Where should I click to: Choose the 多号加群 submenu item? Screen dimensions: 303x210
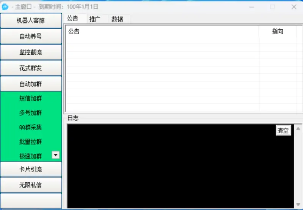[31, 113]
